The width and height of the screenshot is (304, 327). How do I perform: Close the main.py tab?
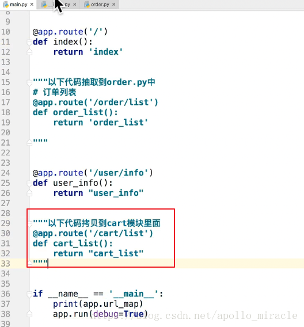(x=32, y=5)
